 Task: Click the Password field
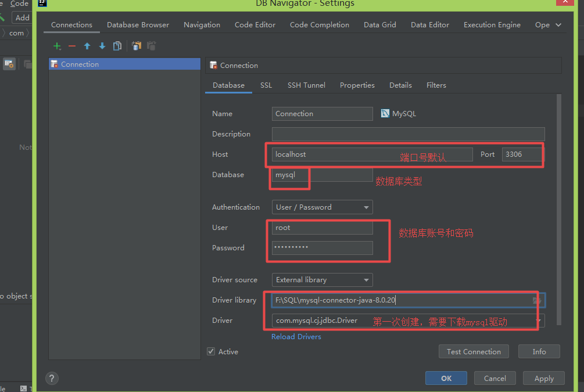pyautogui.click(x=322, y=248)
